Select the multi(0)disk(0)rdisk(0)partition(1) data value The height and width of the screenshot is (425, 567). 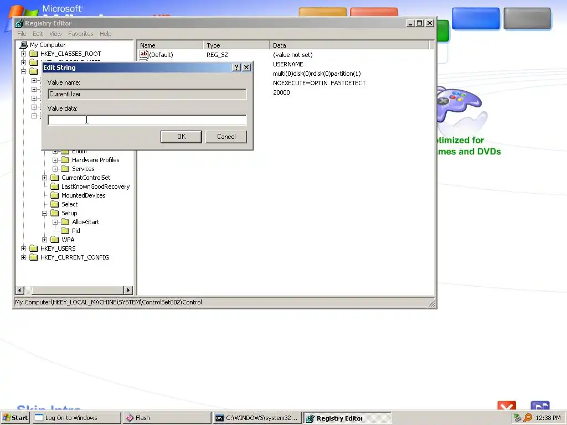tap(317, 74)
